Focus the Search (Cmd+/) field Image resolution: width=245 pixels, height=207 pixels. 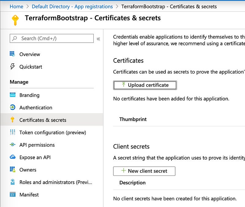(52, 39)
